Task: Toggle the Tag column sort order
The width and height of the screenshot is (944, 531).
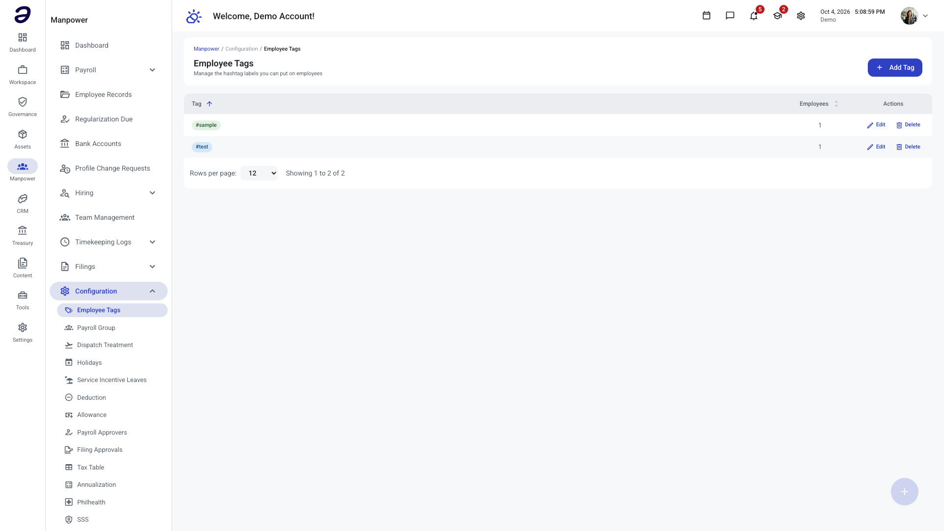Action: click(202, 104)
